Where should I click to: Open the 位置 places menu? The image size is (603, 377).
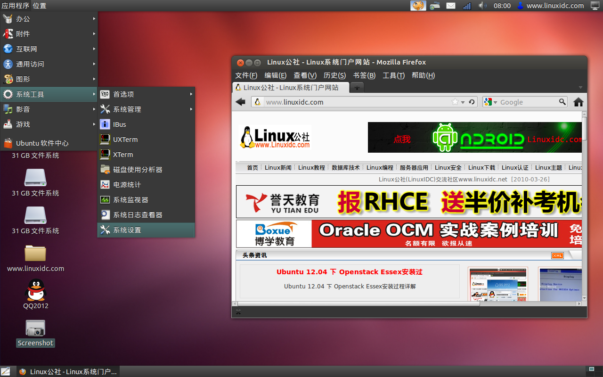point(40,6)
